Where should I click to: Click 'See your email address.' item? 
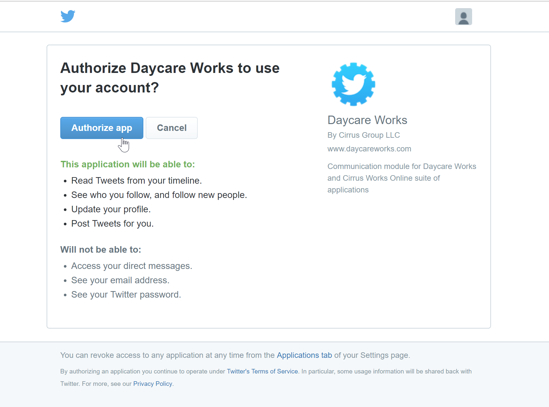(120, 280)
